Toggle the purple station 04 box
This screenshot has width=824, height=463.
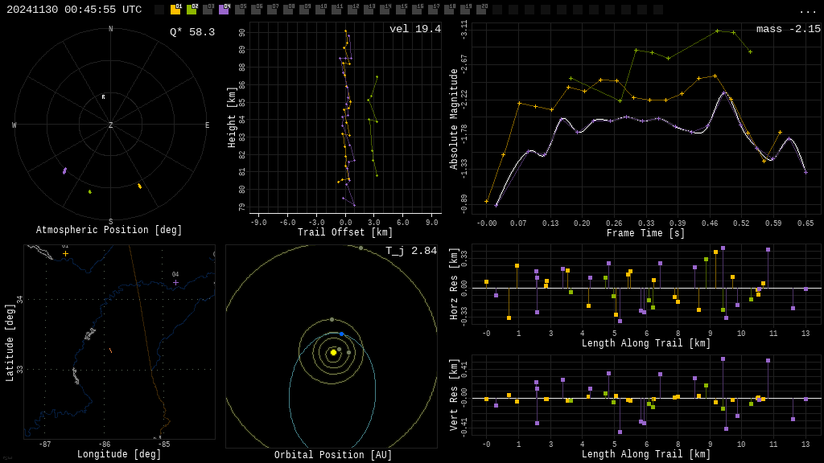[225, 9]
